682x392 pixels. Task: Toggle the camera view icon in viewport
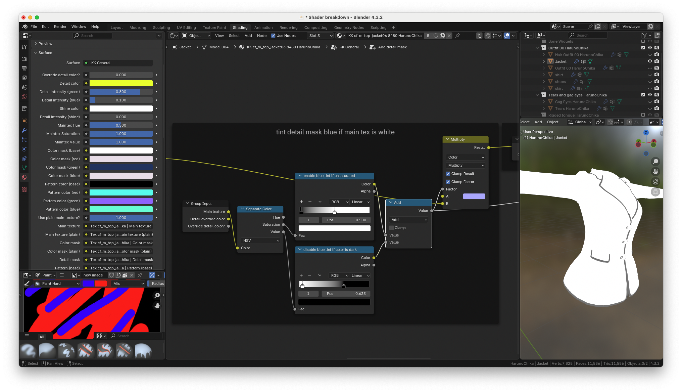click(x=655, y=182)
